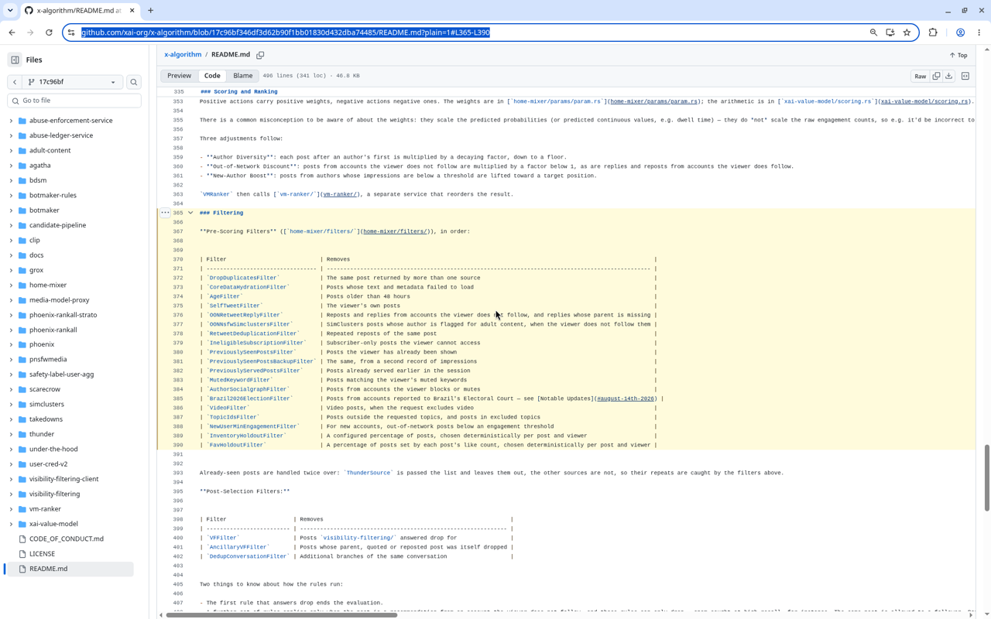991x619 pixels.
Task: Open CODE_OF_CONDUCT.md in the file tree
Action: coord(67,539)
